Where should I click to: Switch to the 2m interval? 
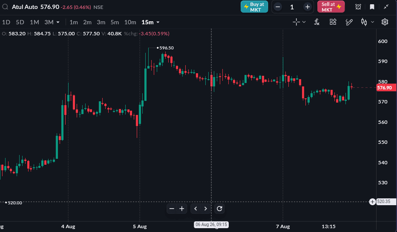coord(87,22)
